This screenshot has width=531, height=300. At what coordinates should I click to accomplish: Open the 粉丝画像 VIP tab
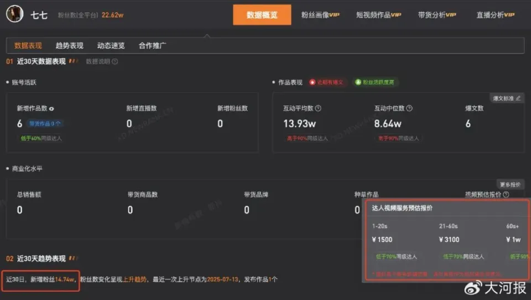[320, 15]
